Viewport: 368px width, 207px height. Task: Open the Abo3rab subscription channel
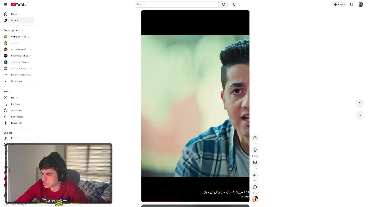[18, 49]
